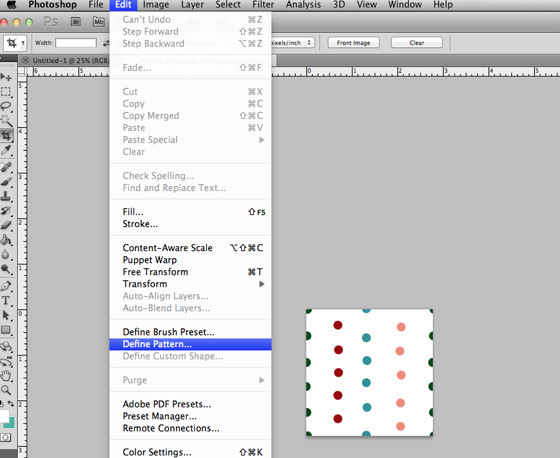Grab the Hand tool
Viewport: 560px width, 458px height.
[x=6, y=375]
